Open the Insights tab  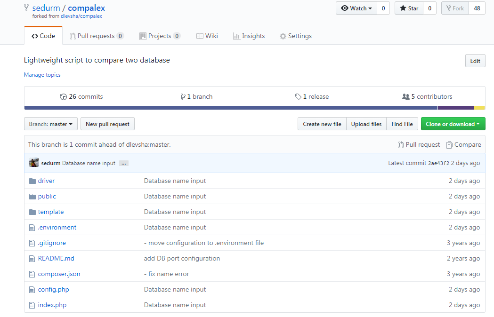tap(249, 36)
